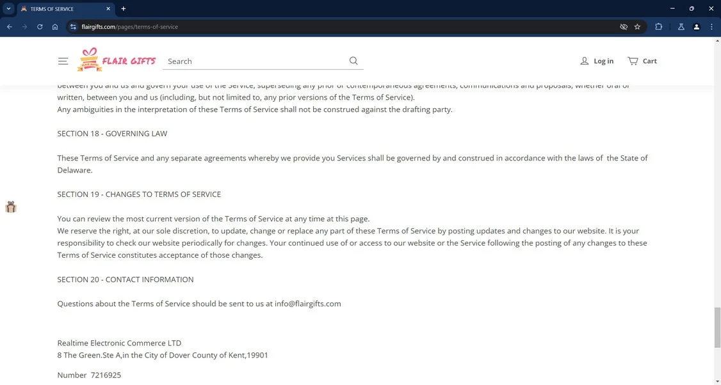Open browser extensions puzzle icon
This screenshot has height=385, width=721.
658,27
